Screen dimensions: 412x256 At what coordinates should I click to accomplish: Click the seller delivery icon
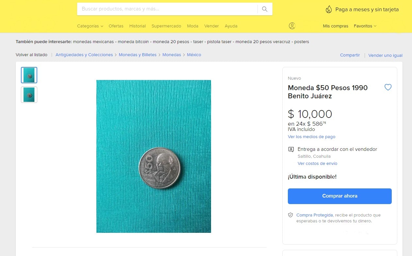pyautogui.click(x=291, y=149)
